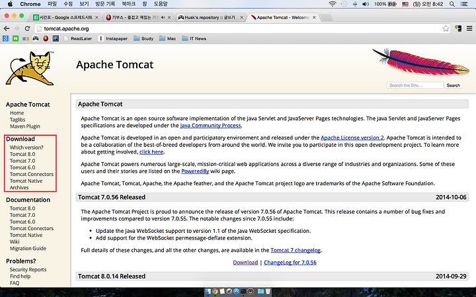The image size is (476, 297).
Task: Open the PoweredBy wiki link
Action: point(195,171)
